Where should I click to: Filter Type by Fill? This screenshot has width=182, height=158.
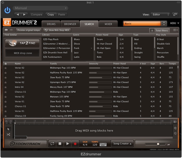click(136, 44)
